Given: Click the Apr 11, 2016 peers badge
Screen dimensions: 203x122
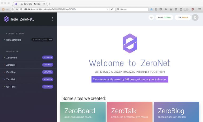Looking at the screenshot, I should (42, 40).
